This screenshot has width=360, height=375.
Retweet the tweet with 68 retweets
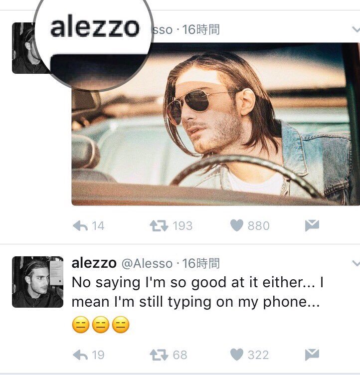(159, 355)
